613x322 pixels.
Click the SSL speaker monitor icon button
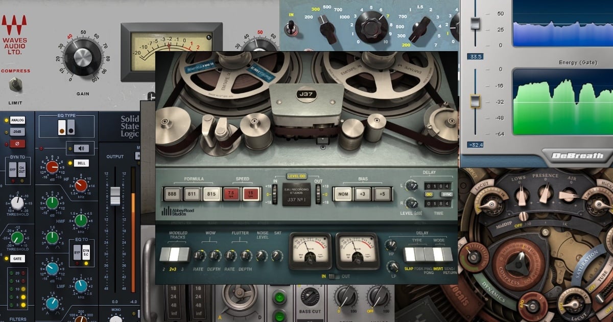click(81, 149)
